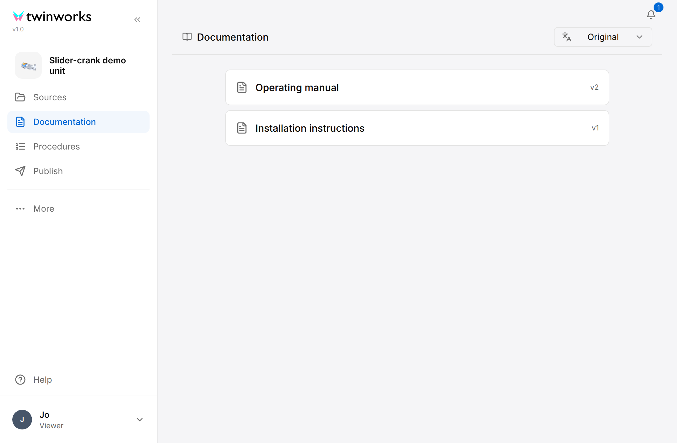The height and width of the screenshot is (443, 677).
Task: Click the Viewer role label
Action: (x=51, y=425)
